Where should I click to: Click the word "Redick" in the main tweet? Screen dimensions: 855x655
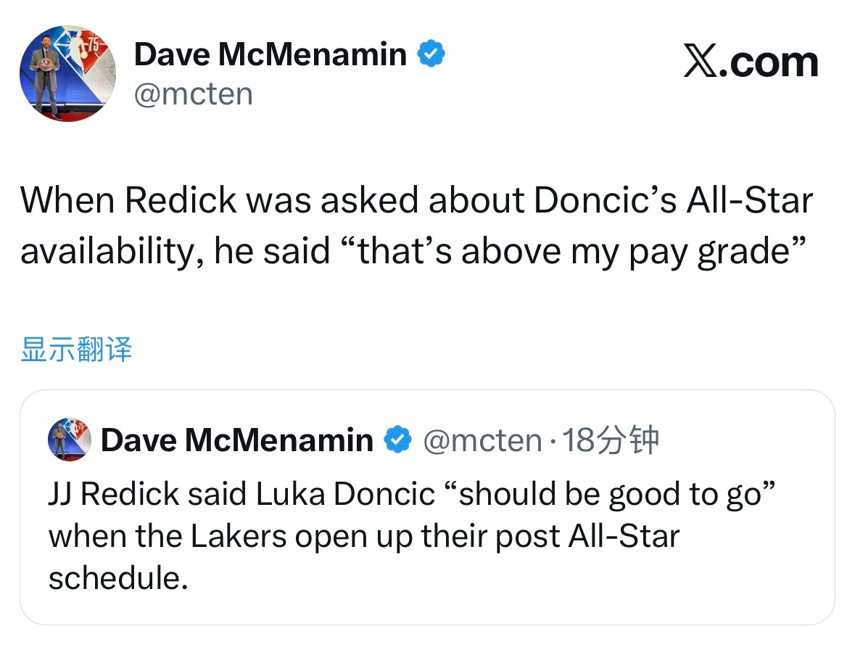coord(181,201)
